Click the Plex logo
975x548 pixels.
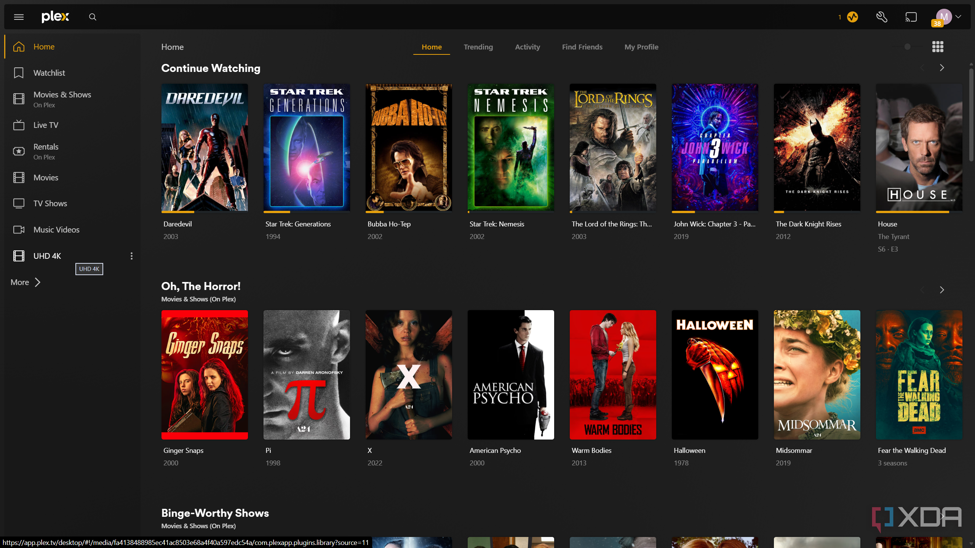[x=56, y=17]
